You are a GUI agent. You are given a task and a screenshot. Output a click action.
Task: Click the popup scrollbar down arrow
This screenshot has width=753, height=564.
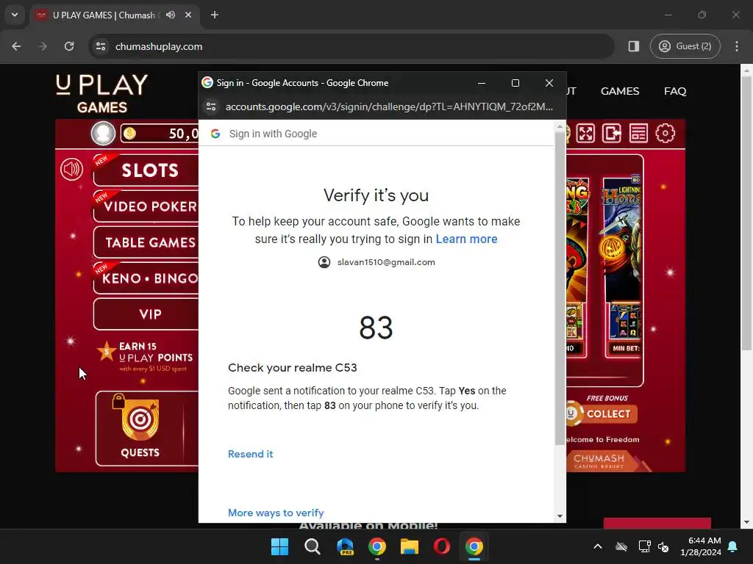(x=560, y=516)
